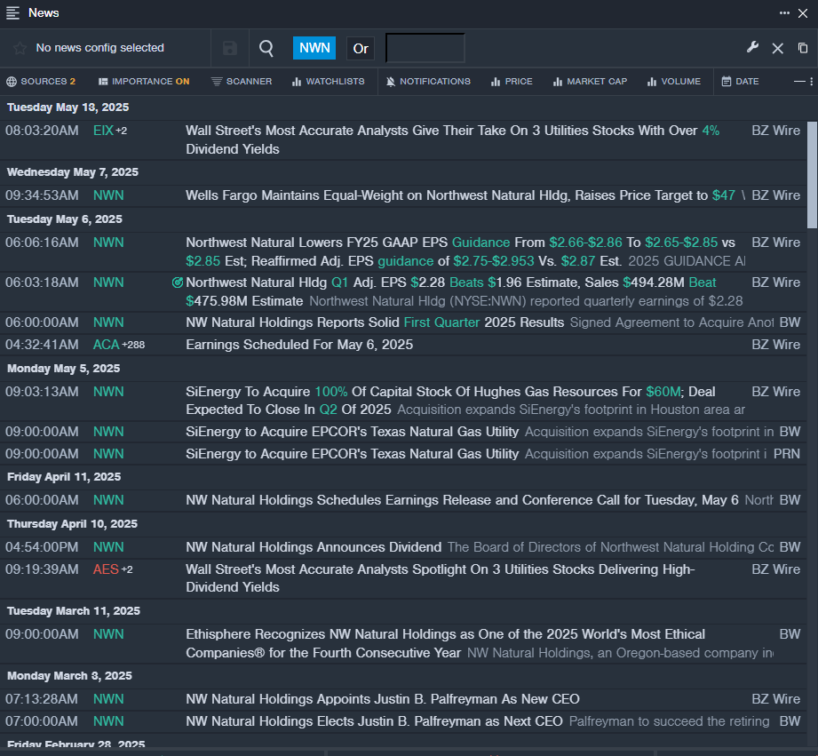Image resolution: width=818 pixels, height=756 pixels.
Task: Open Elects Justin B. Palfreyman as Next CEO
Action: tap(374, 721)
